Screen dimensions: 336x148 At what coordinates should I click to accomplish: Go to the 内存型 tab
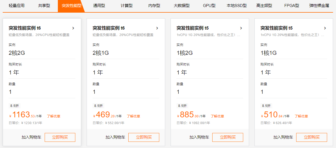(x=154, y=5)
